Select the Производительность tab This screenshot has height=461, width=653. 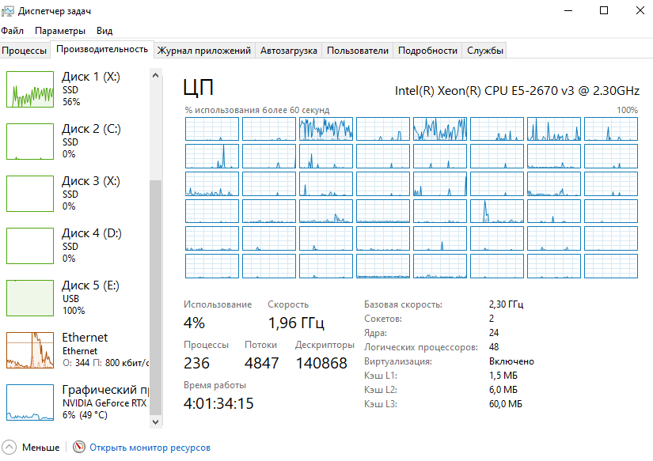coord(102,49)
